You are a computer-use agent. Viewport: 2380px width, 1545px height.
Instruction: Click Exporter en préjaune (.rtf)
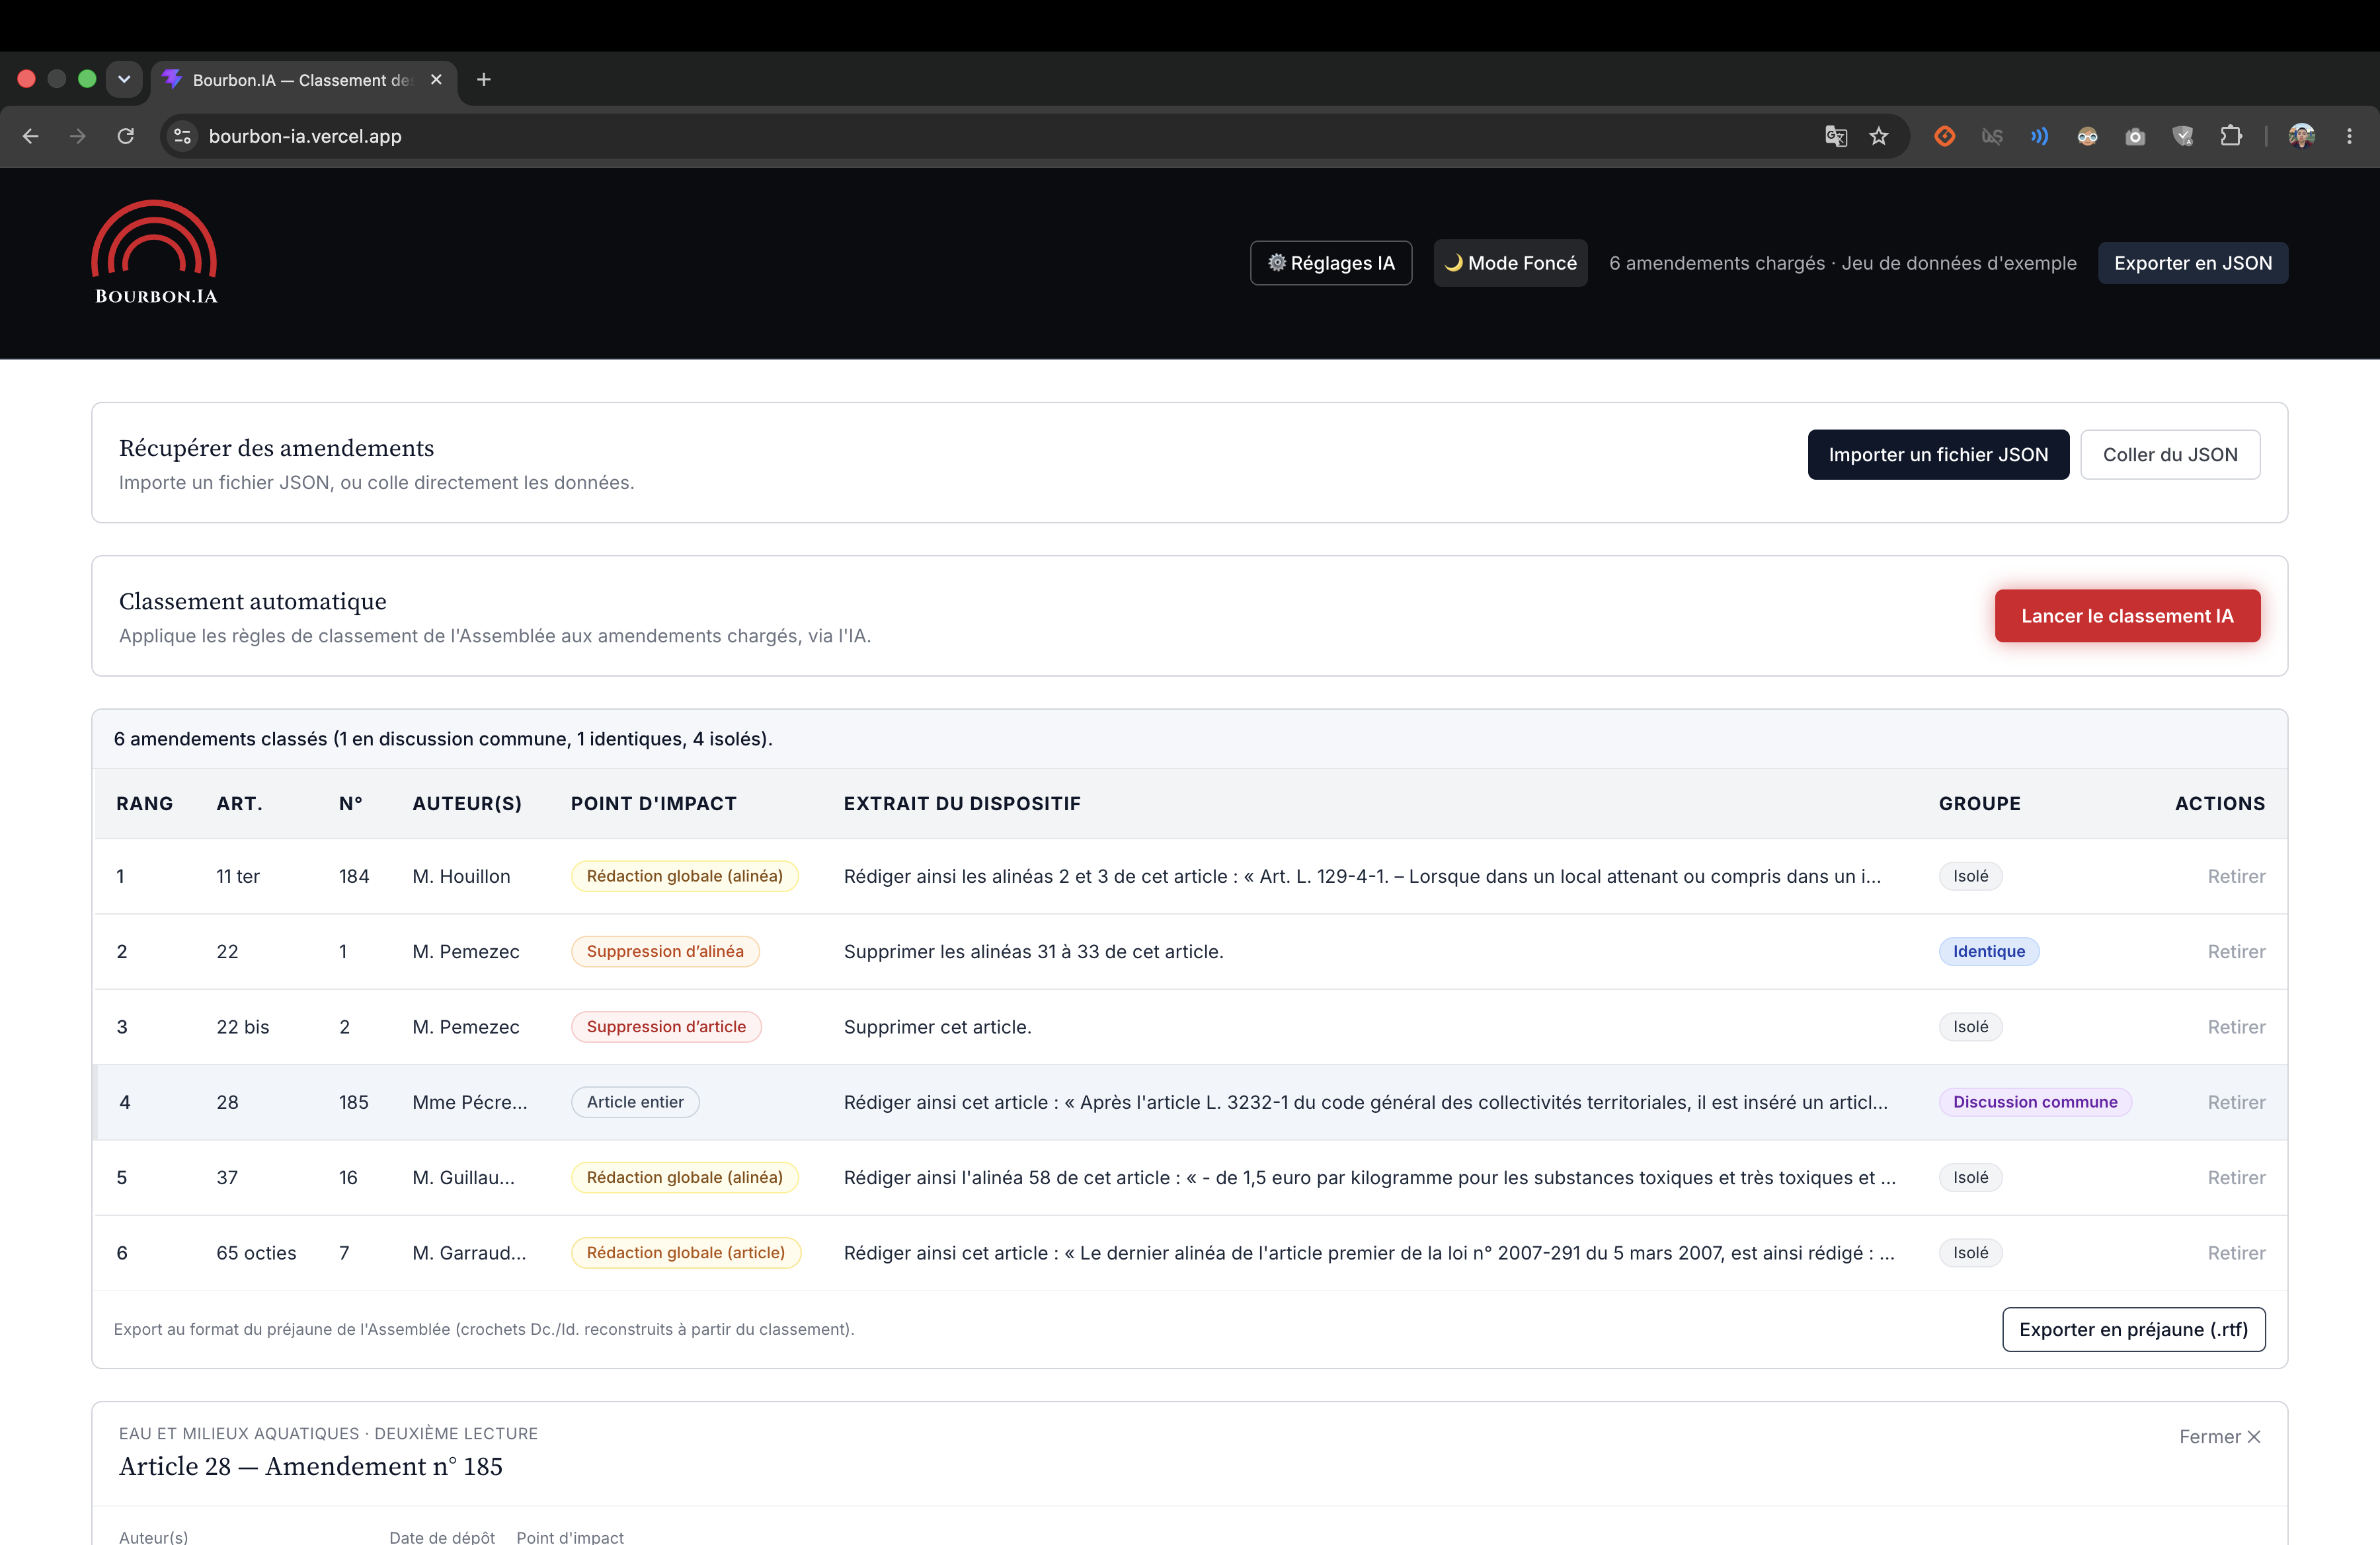coord(2133,1329)
